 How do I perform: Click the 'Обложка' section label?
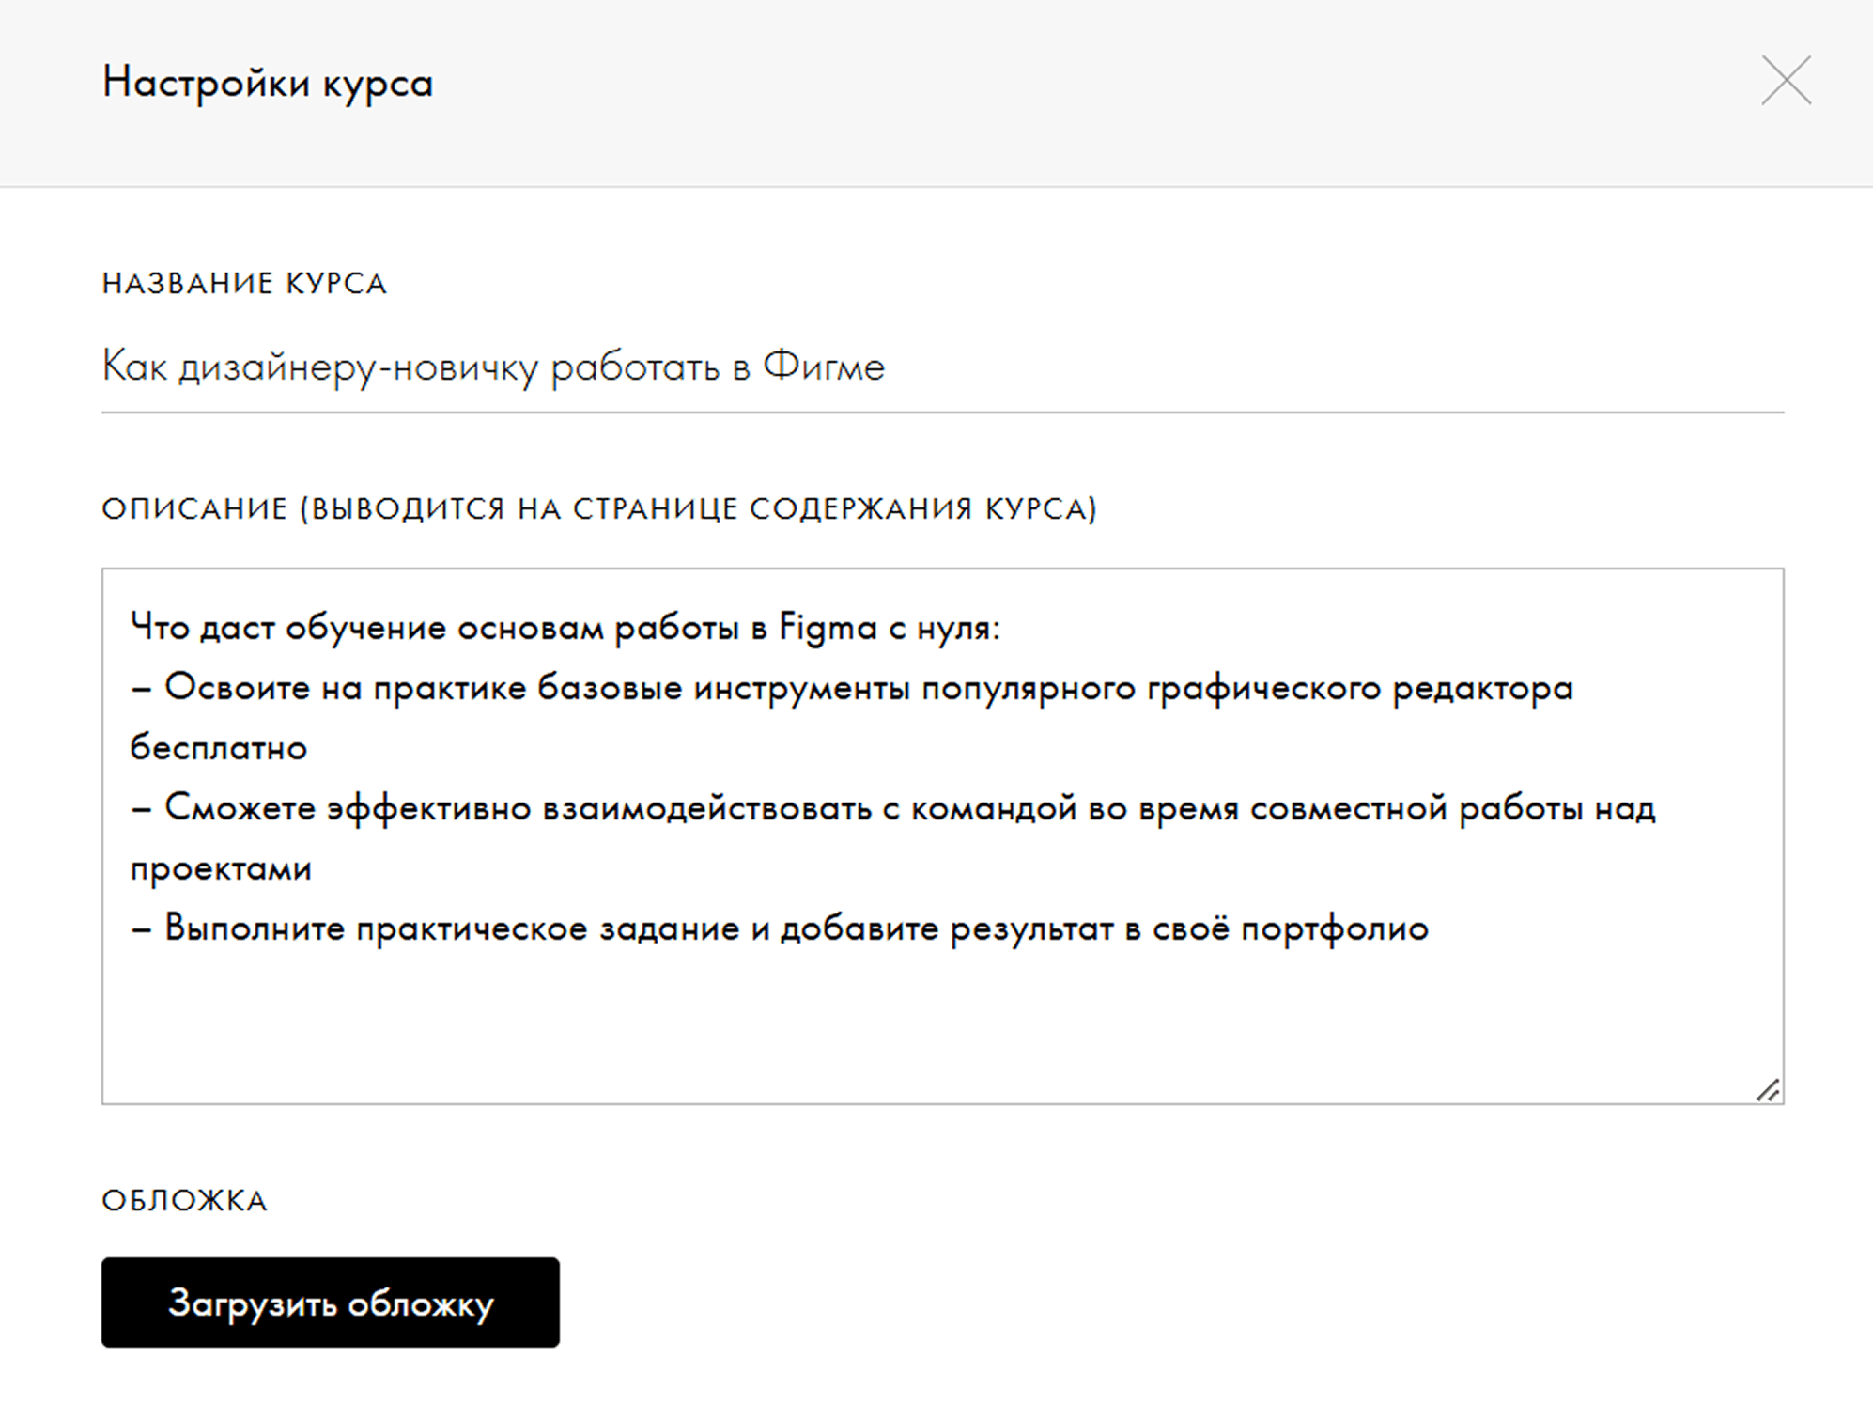coord(184,1200)
